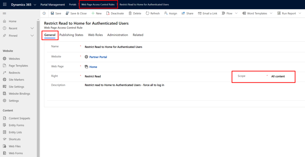This screenshot has width=305, height=157.
Task: Open Entity Forms icon in sidebar
Action: coord(5,125)
